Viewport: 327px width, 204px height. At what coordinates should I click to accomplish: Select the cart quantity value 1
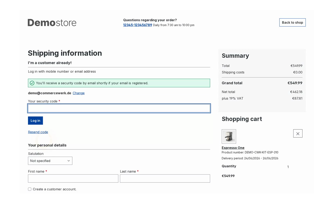pyautogui.click(x=288, y=167)
